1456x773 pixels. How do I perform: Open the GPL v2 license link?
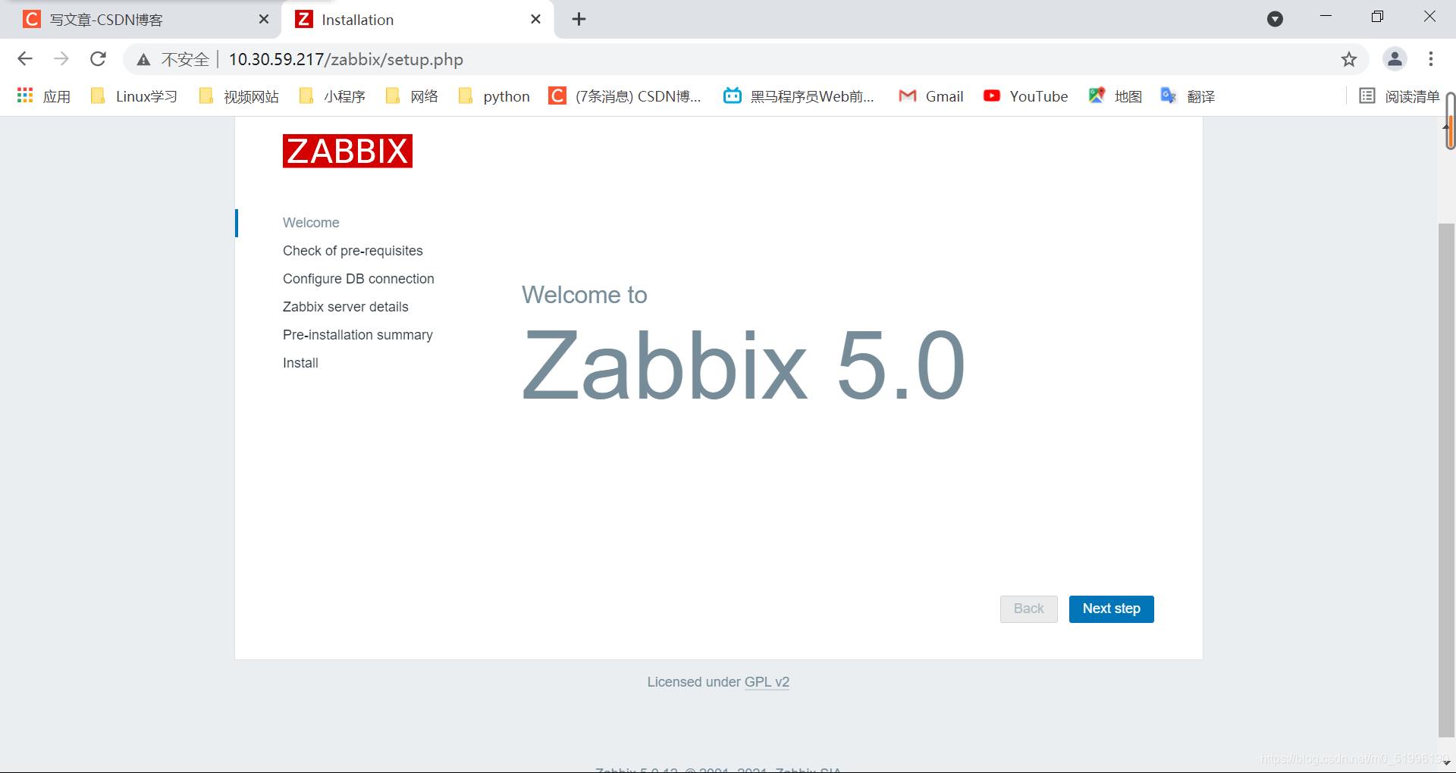767,682
